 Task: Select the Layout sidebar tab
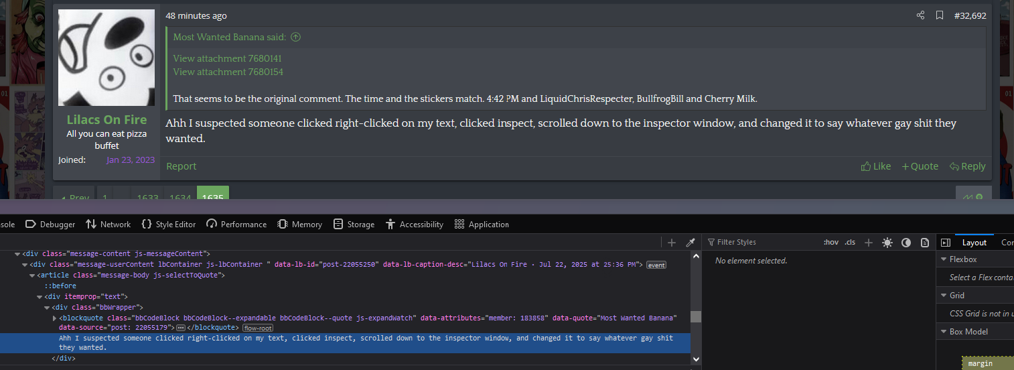click(974, 243)
